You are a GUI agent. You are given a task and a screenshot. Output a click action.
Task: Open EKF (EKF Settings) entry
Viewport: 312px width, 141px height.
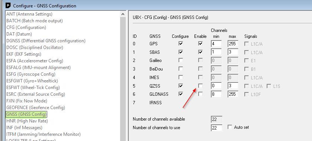(x=24, y=54)
